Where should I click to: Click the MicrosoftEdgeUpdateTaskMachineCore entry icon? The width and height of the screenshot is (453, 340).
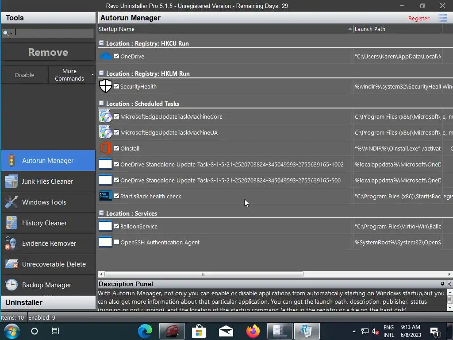tap(105, 116)
